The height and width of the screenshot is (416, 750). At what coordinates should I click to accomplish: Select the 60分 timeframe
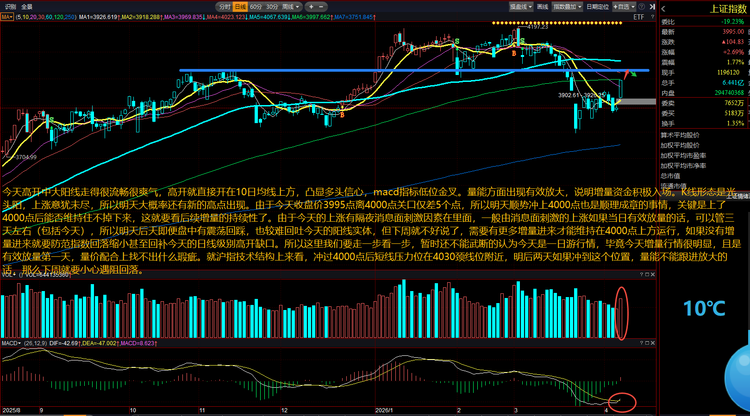[256, 6]
